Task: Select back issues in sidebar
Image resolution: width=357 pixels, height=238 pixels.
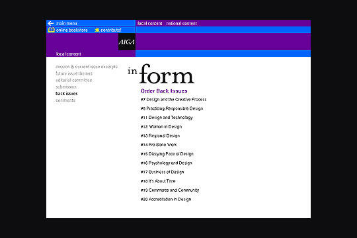Action: pyautogui.click(x=67, y=94)
